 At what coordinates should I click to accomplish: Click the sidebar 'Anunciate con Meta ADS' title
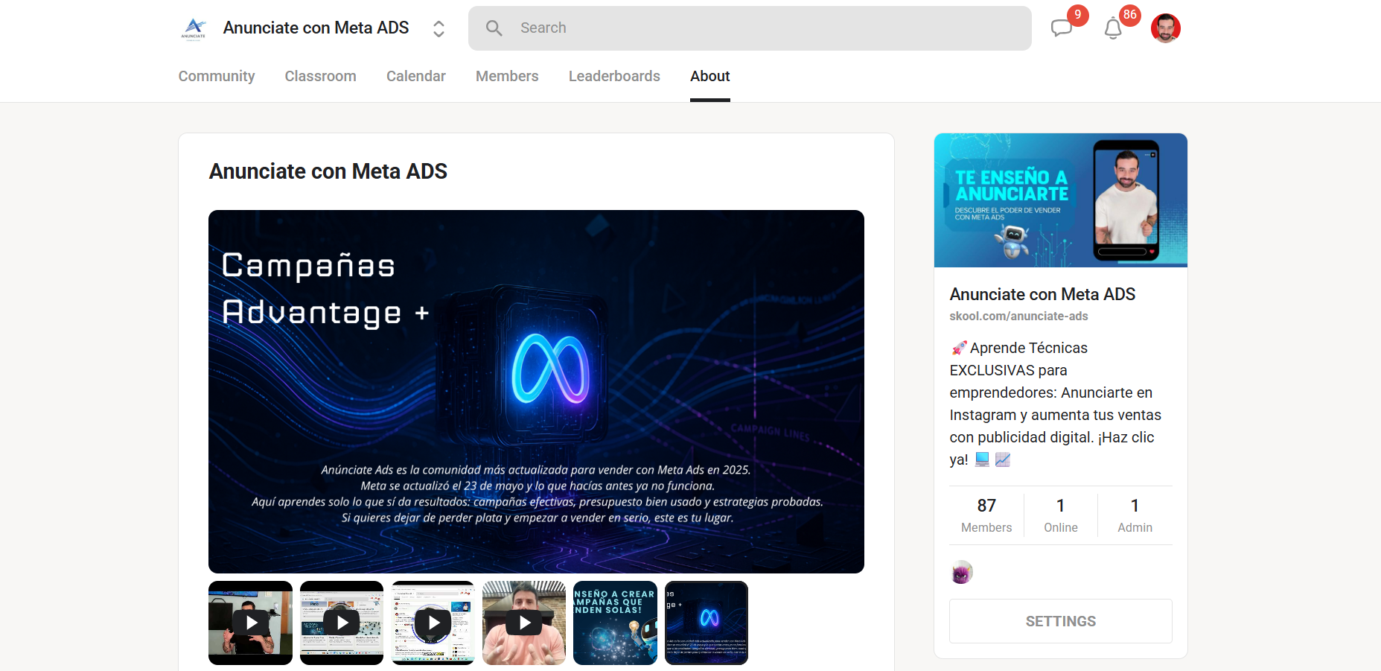1042,294
